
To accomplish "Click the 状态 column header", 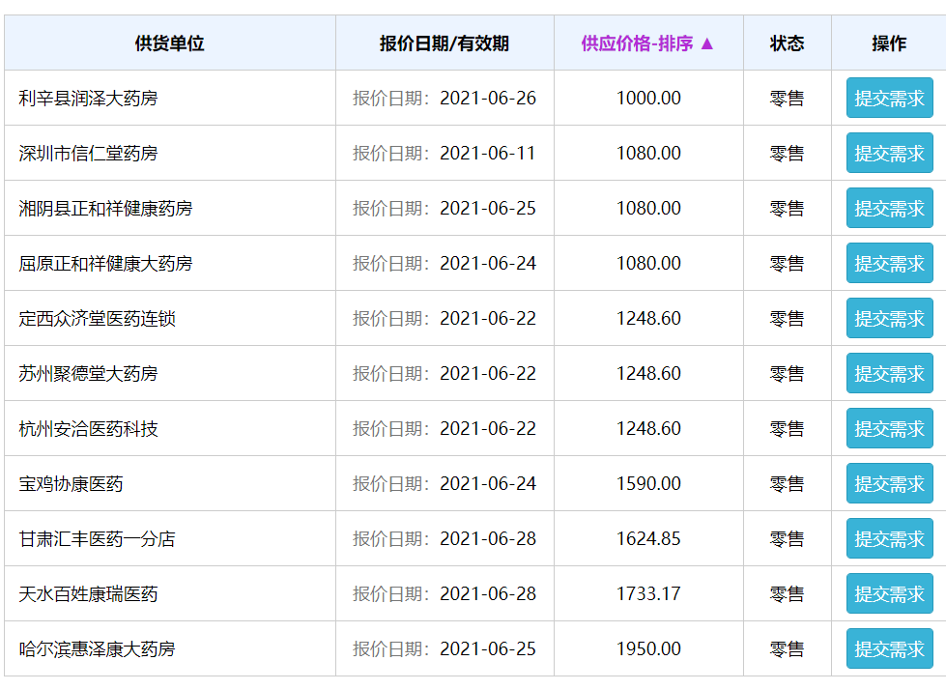I will coord(787,43).
